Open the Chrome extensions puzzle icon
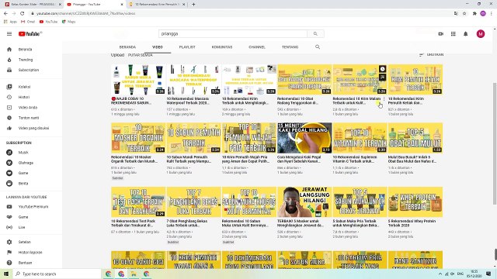The image size is (497, 279). [x=474, y=13]
